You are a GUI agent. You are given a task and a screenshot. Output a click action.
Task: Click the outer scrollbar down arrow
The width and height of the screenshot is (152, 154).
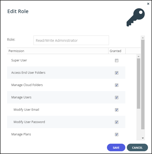click(x=143, y=138)
